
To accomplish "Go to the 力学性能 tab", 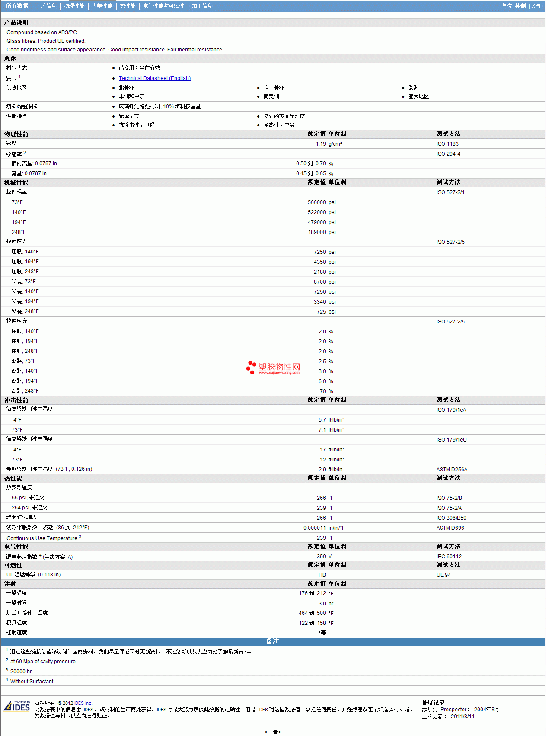I will coord(102,6).
